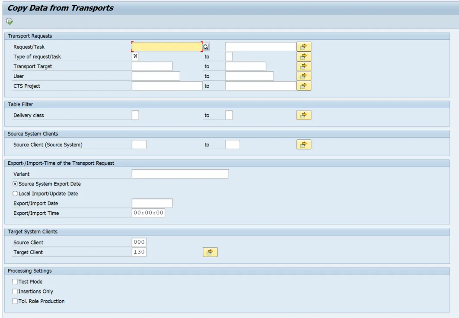Open multiple selection for Transport Target

pyautogui.click(x=303, y=66)
